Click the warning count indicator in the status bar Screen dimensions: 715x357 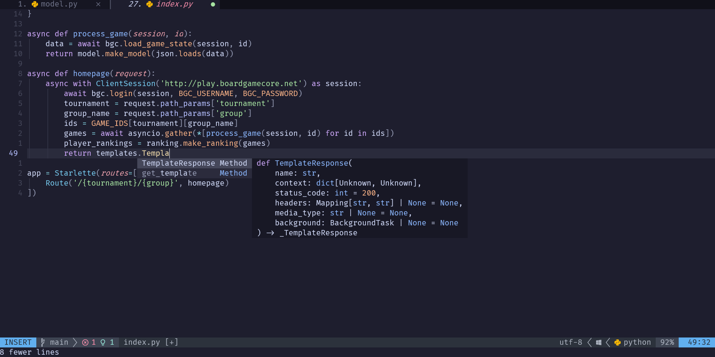click(x=108, y=342)
